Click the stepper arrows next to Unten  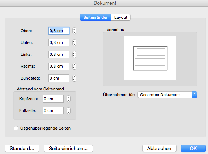(74, 42)
